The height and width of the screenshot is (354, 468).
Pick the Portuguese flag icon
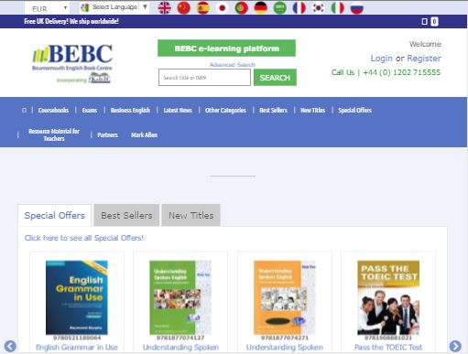241,8
